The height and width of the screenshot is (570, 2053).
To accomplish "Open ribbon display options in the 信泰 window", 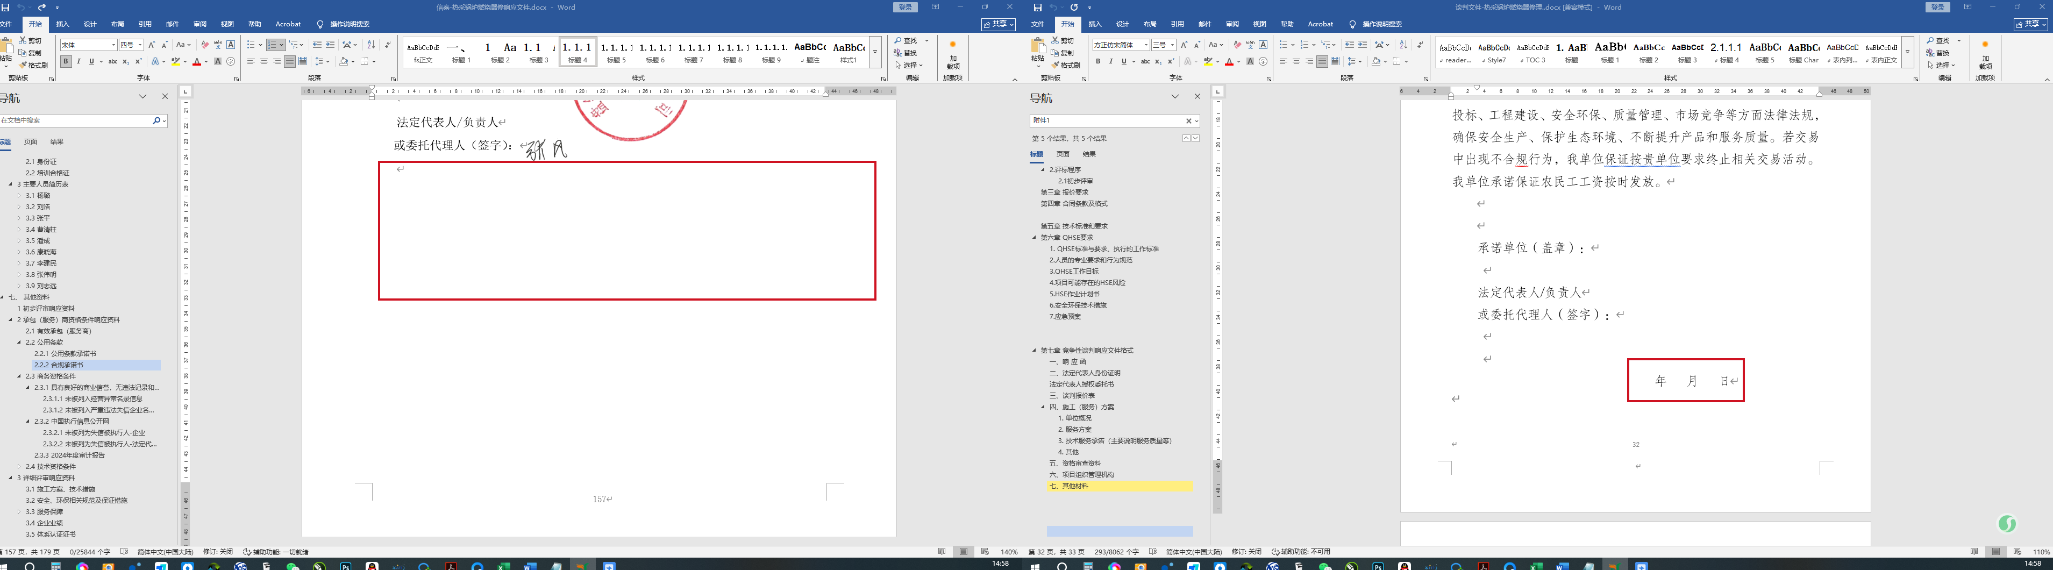I will click(935, 7).
